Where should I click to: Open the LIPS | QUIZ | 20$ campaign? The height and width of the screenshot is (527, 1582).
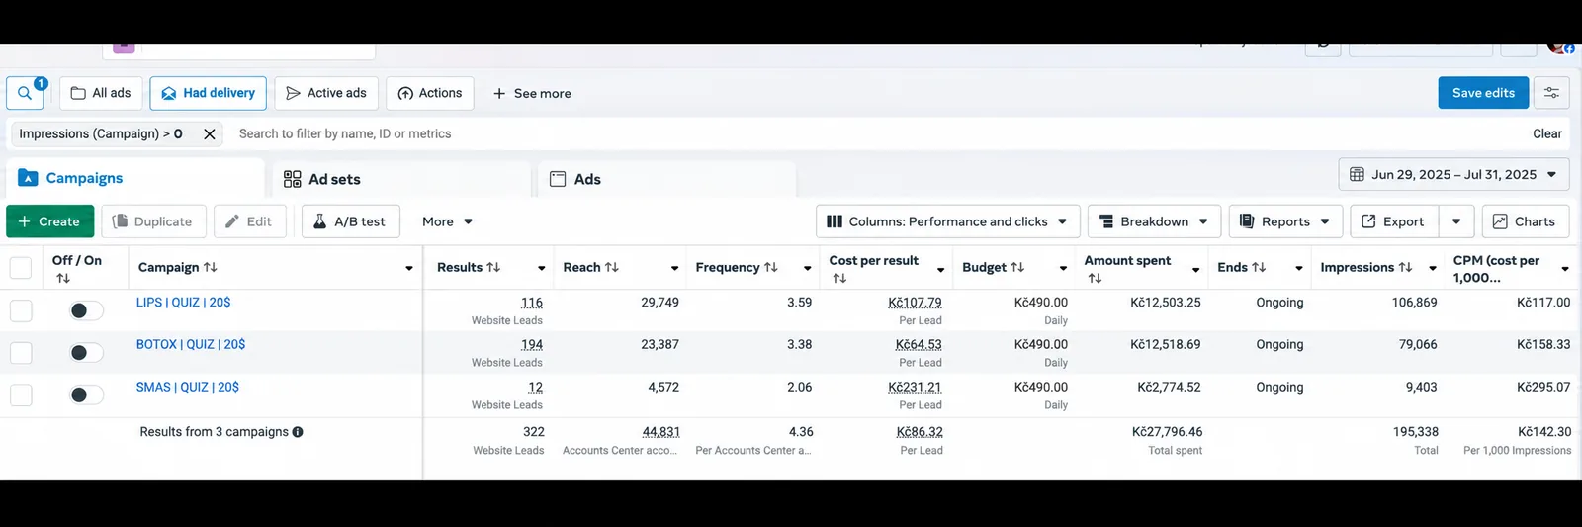click(183, 303)
